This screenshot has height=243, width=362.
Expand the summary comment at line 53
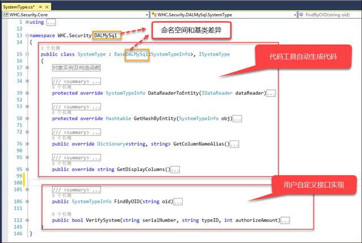(27, 106)
